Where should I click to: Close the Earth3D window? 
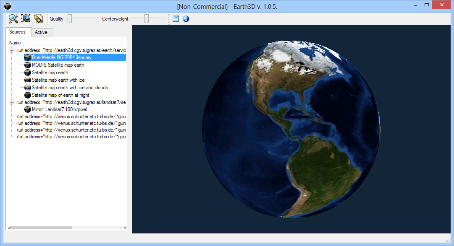[441, 5]
